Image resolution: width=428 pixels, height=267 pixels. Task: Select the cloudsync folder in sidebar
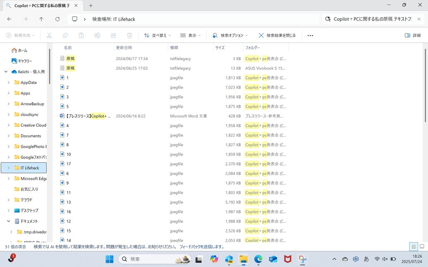pyautogui.click(x=26, y=114)
